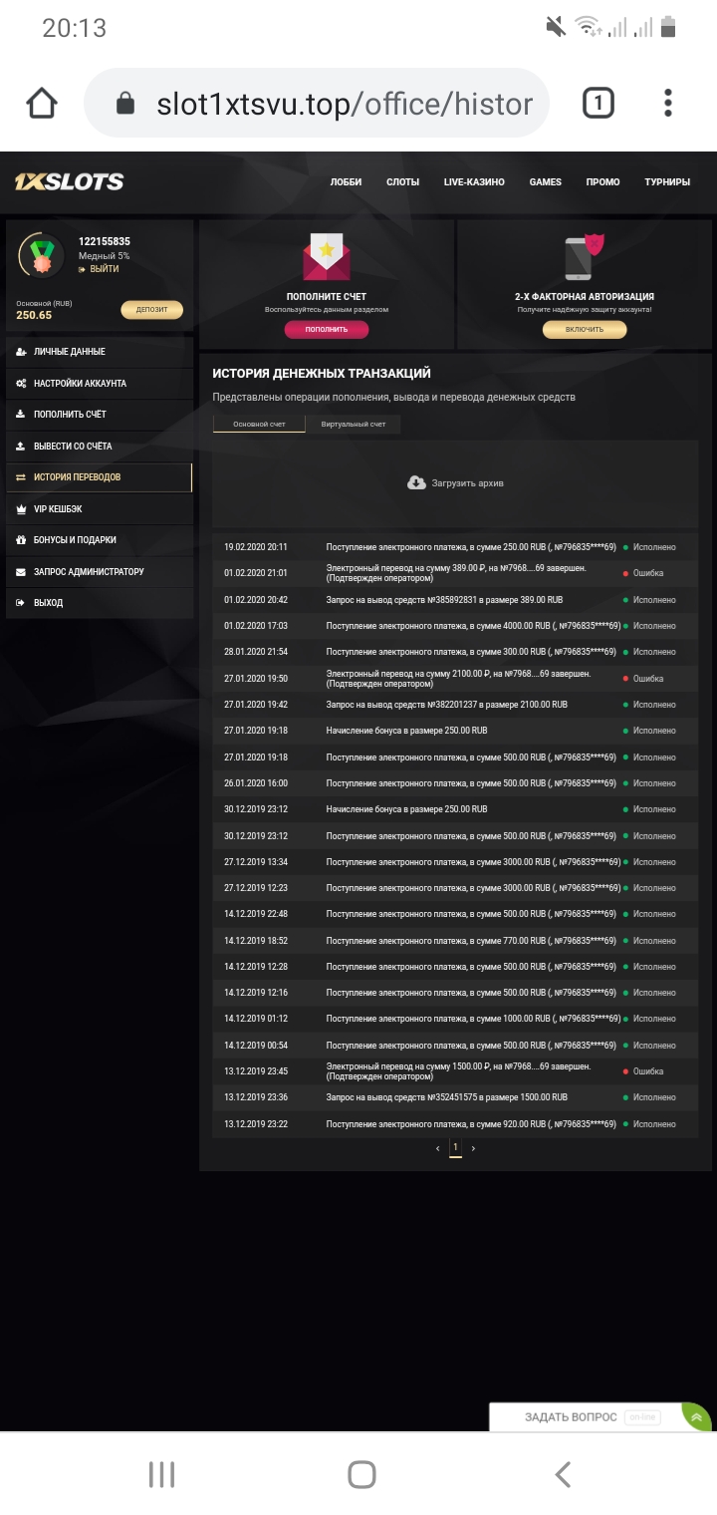Image resolution: width=717 pixels, height=1515 pixels.
Task: Open ВЫВЕСТИ СО СЧЁТА sidebar item
Action: pyautogui.click(x=99, y=446)
